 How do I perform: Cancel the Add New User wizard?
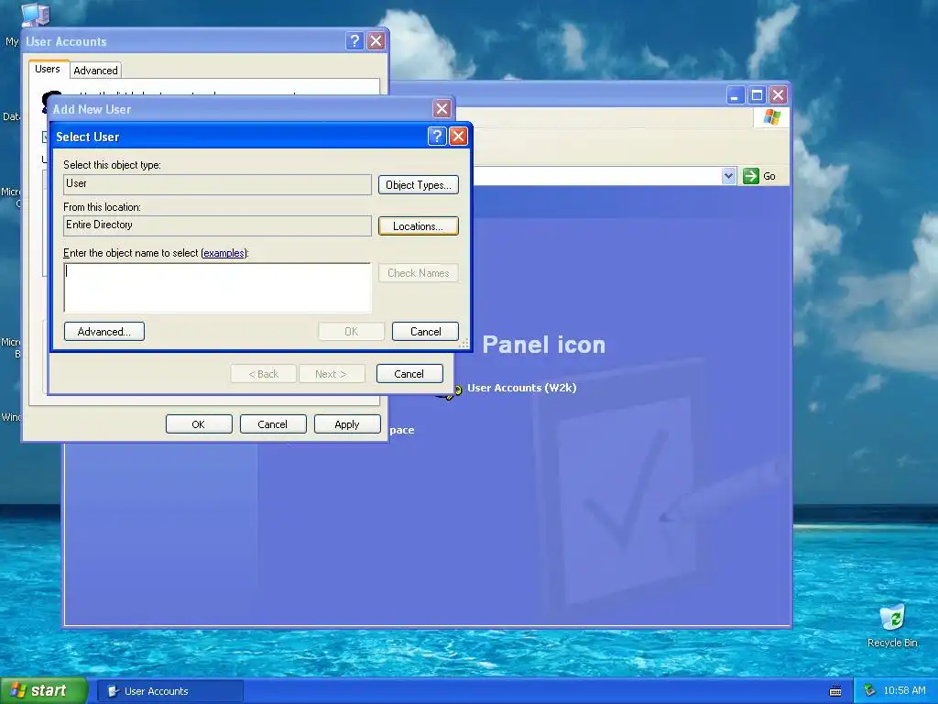(x=409, y=374)
